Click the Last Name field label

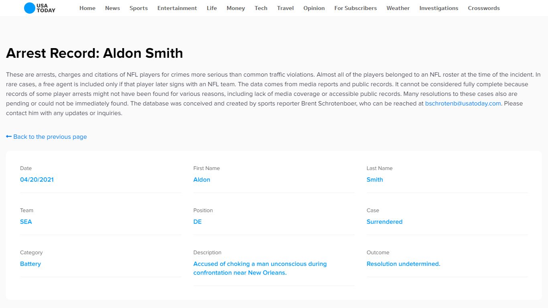click(380, 168)
